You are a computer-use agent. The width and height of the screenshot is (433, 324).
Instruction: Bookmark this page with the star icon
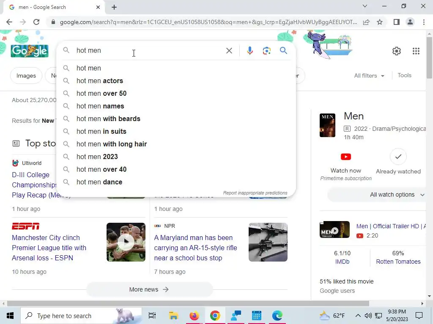(380, 22)
